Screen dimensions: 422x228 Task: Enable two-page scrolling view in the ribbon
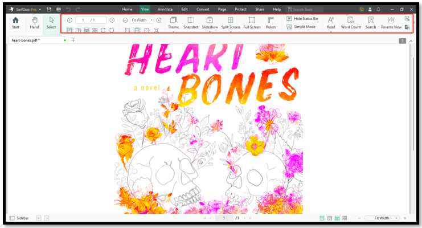pyautogui.click(x=95, y=30)
